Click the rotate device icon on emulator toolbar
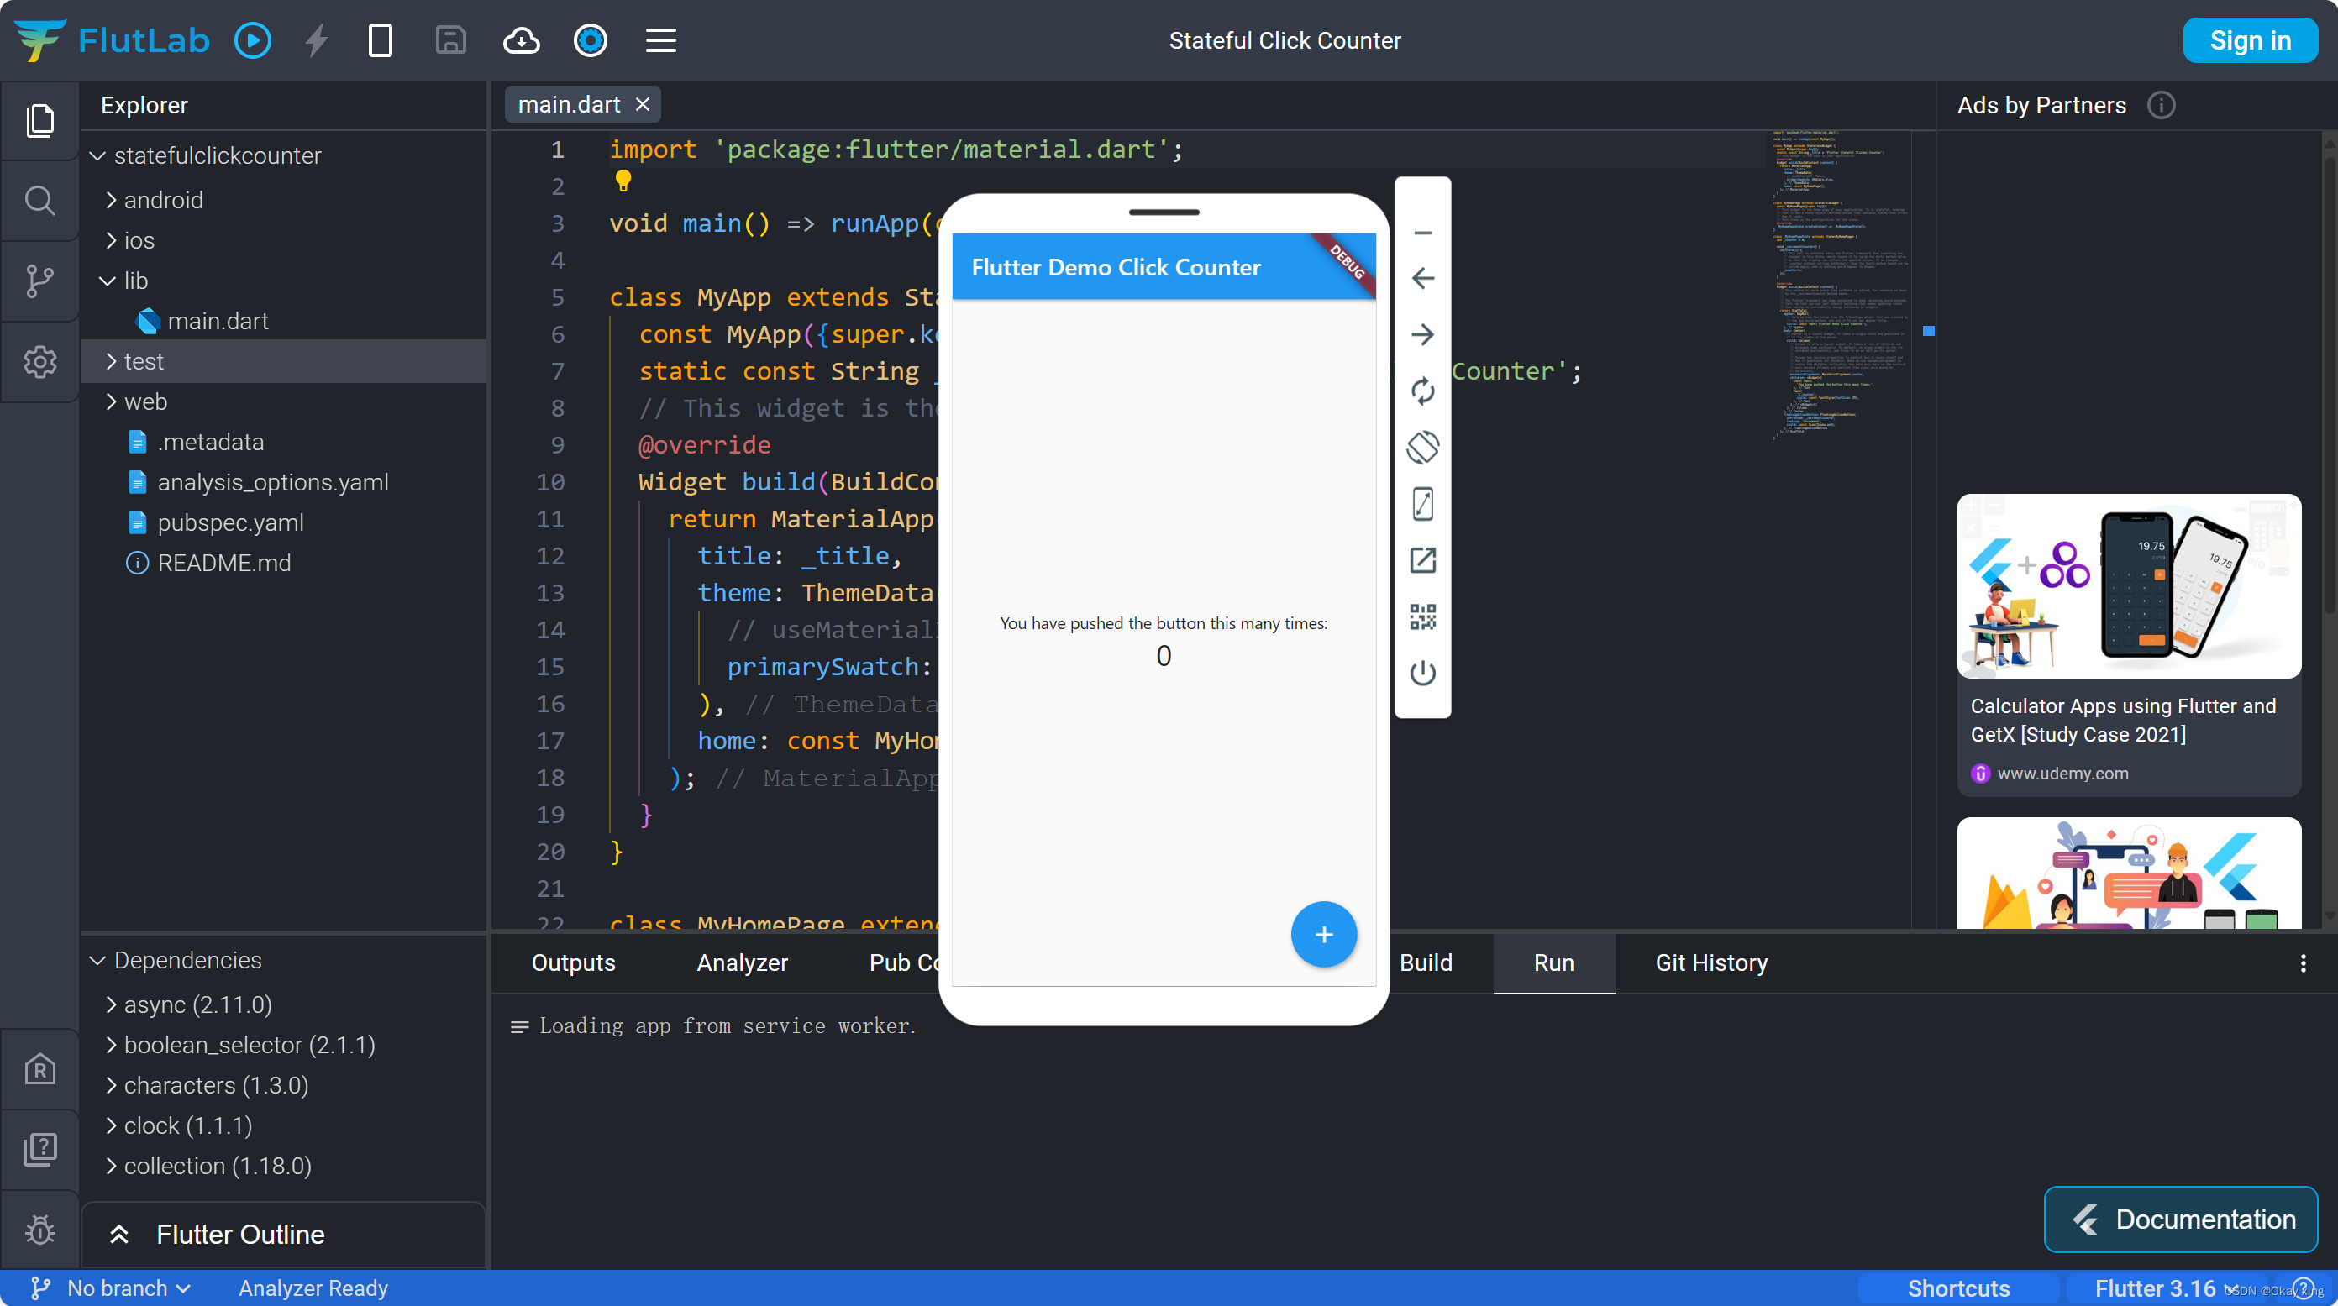The height and width of the screenshot is (1306, 2338). 1422,448
